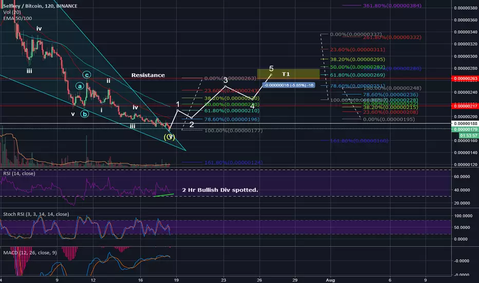This screenshot has width=479, height=283.
Task: Select the 50.00%(0.00000282) Fibonacci level
Action: pos(357,67)
